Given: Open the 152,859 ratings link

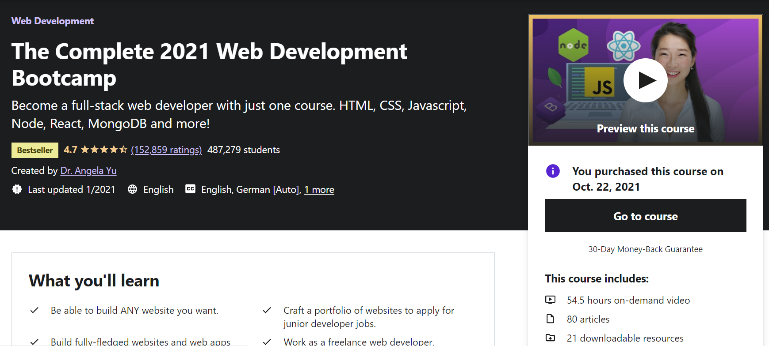Looking at the screenshot, I should pyautogui.click(x=166, y=150).
